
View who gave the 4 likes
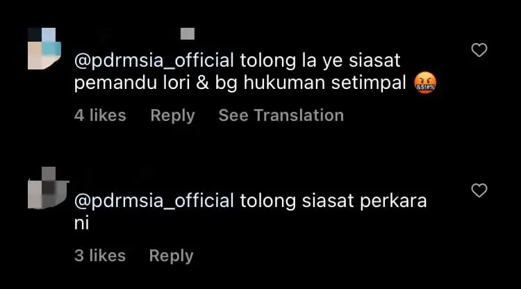pyautogui.click(x=100, y=115)
